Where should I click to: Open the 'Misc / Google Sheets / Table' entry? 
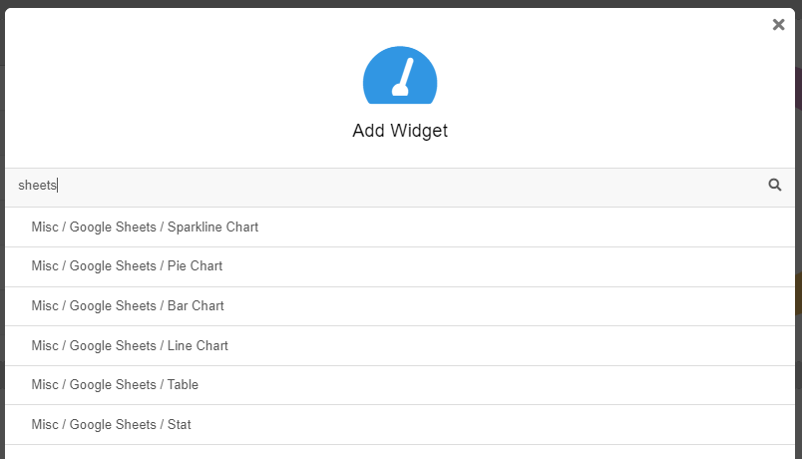click(x=400, y=385)
